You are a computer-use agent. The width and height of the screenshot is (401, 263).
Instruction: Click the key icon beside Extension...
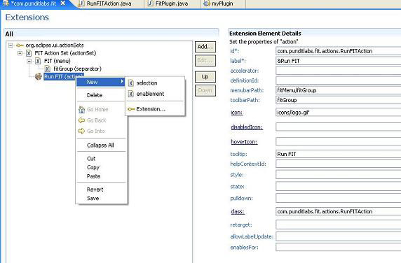pos(131,109)
